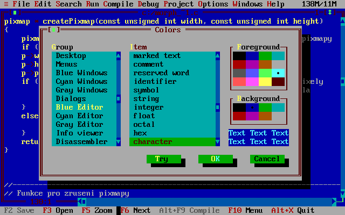345x215 pixels.
Task: Click the editor window close box
Action: [x=15, y=13]
